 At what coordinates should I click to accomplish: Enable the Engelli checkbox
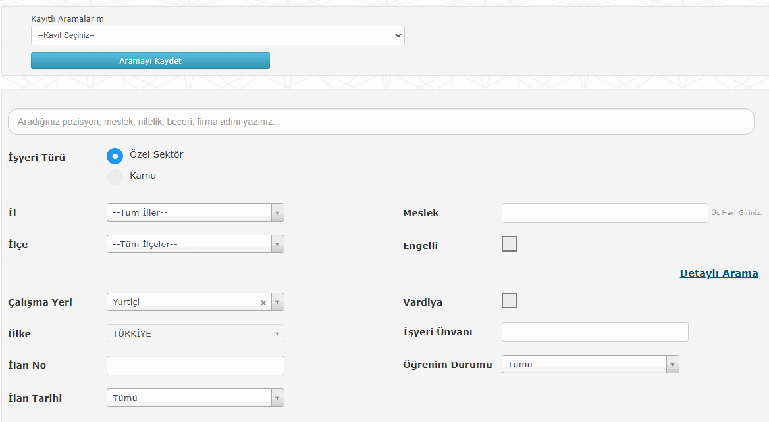[510, 244]
